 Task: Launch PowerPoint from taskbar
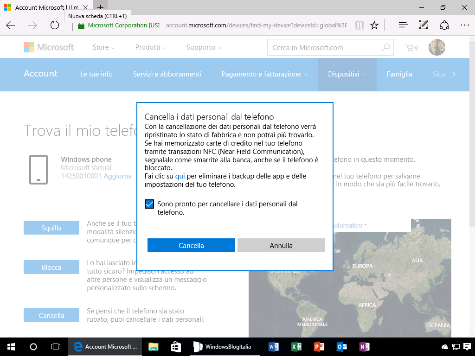tap(319, 347)
